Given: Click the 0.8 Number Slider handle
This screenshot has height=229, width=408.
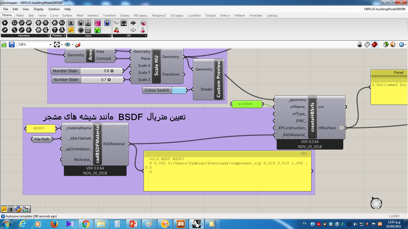Looking at the screenshot, I should (x=112, y=71).
